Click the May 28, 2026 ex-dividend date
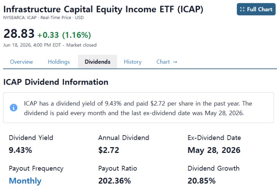 pyautogui.click(x=214, y=151)
